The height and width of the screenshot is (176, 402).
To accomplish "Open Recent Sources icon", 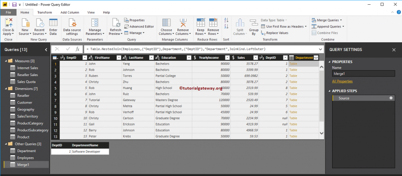I will 39,22.
